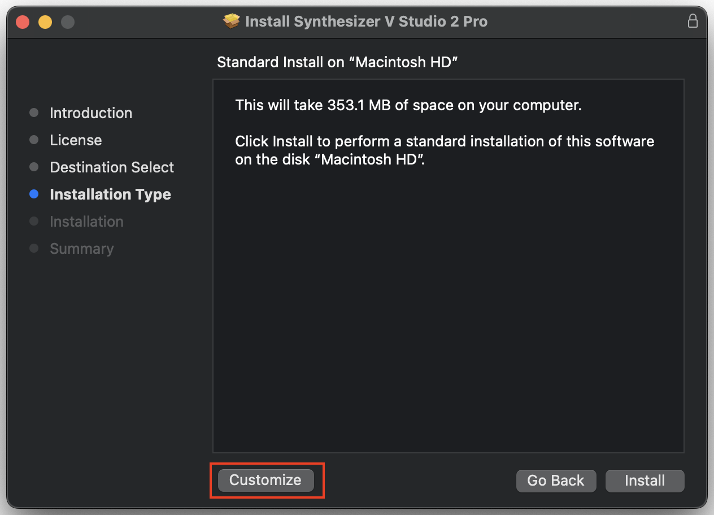Click the dimmed Installation step label
The width and height of the screenshot is (714, 515).
click(x=86, y=222)
